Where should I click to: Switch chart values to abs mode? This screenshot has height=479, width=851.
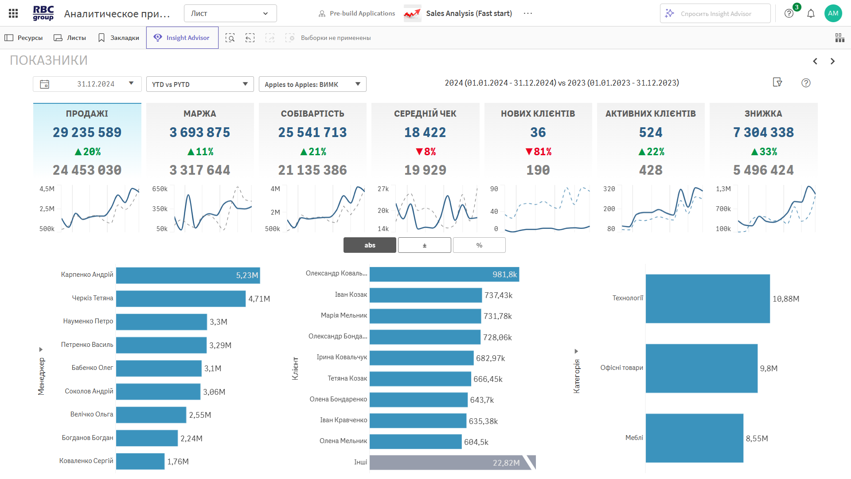370,245
